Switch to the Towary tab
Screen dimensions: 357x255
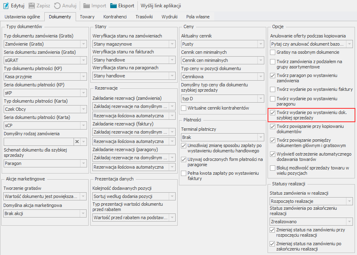pos(87,17)
